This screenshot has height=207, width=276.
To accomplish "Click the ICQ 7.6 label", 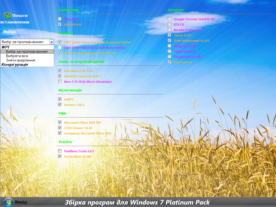I will click(x=179, y=25).
